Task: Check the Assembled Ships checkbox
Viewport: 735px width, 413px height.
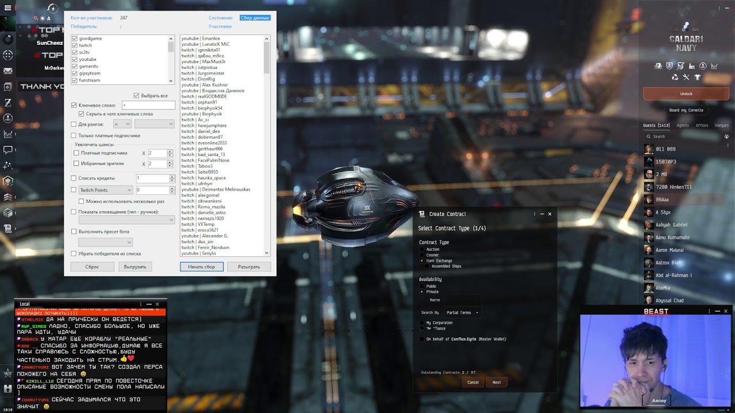Action: pyautogui.click(x=427, y=266)
